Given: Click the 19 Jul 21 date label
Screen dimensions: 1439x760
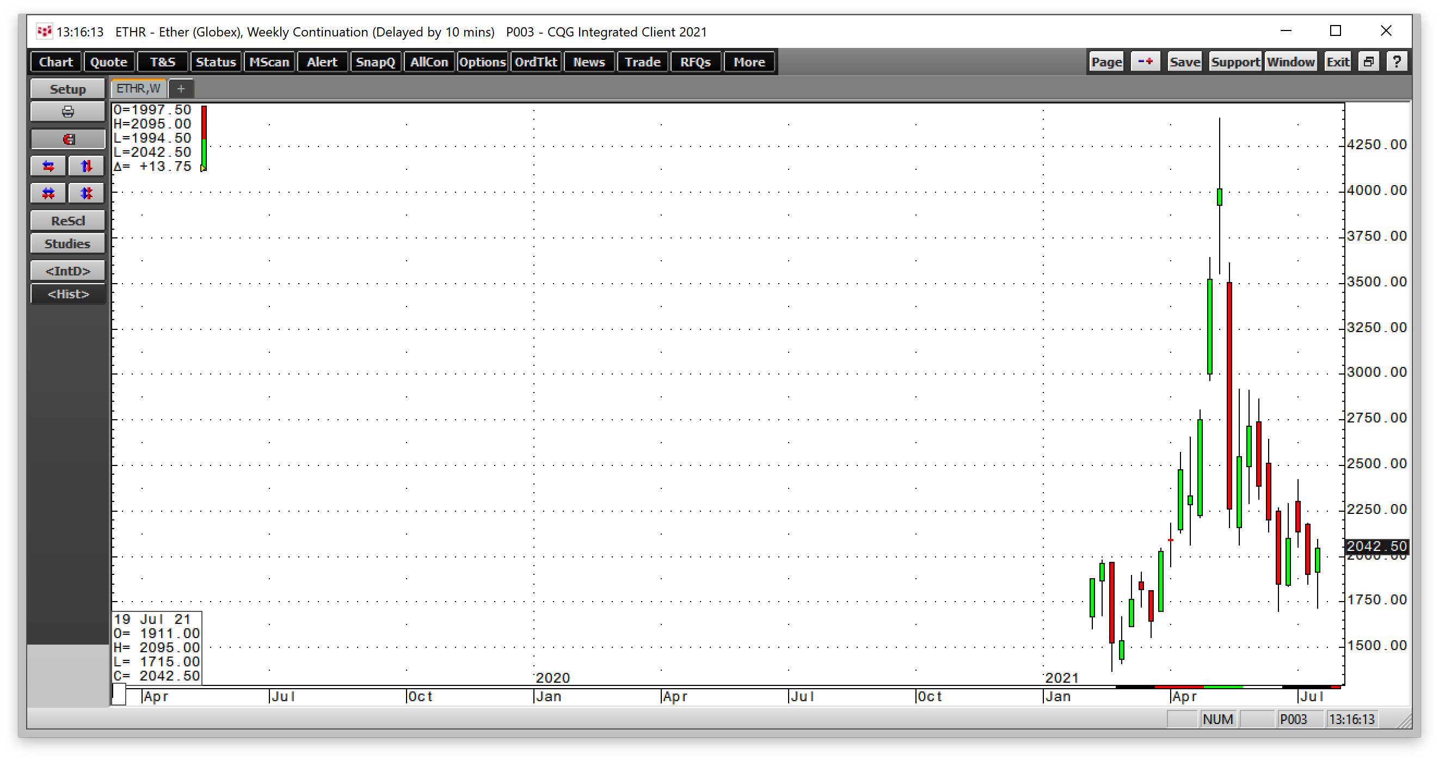Looking at the screenshot, I should [x=152, y=619].
